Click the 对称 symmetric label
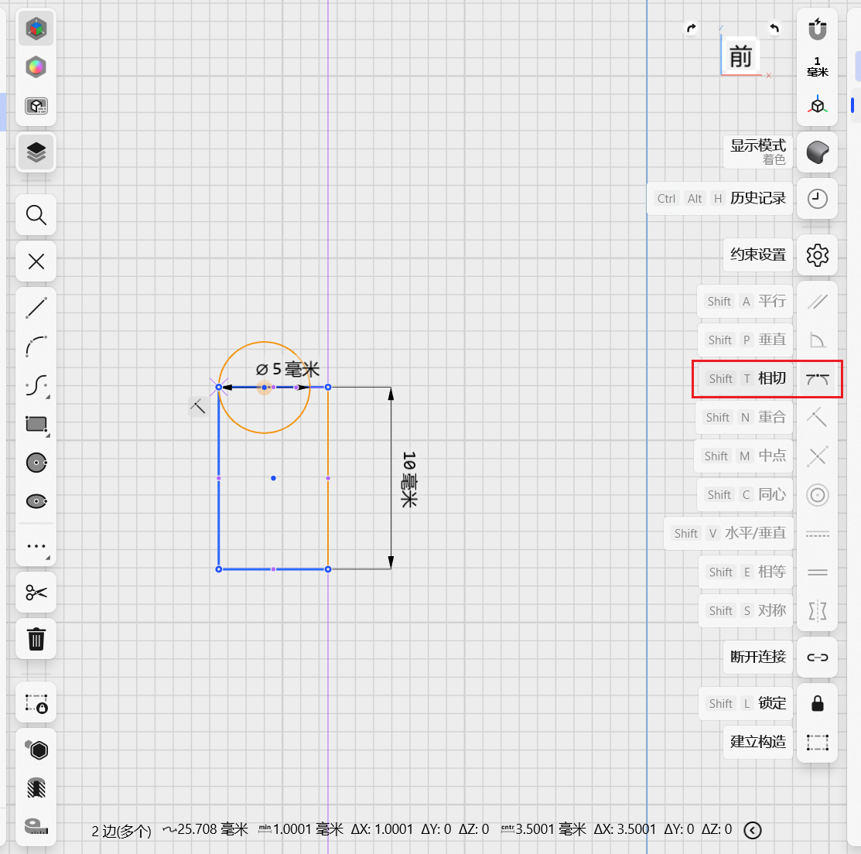 click(771, 610)
